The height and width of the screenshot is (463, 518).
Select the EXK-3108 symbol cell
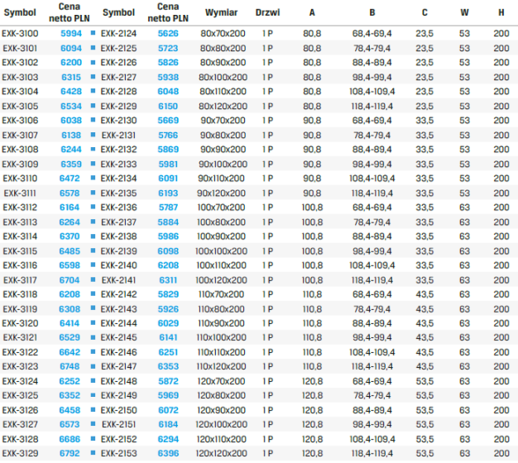[x=20, y=150]
